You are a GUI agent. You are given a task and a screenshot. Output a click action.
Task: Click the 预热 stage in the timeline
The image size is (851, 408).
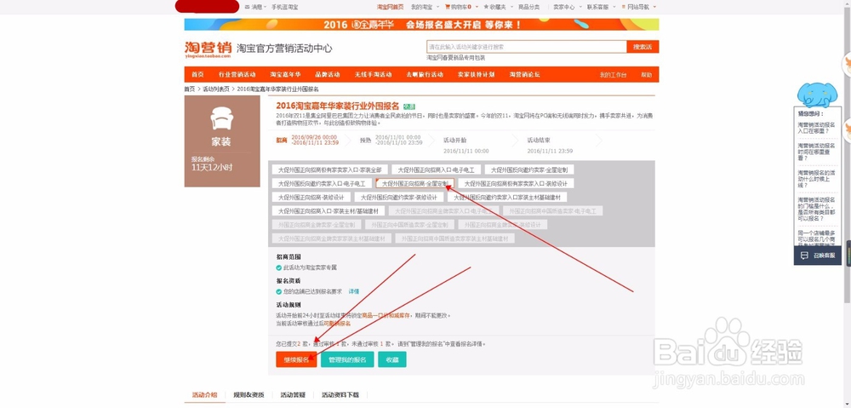(365, 141)
